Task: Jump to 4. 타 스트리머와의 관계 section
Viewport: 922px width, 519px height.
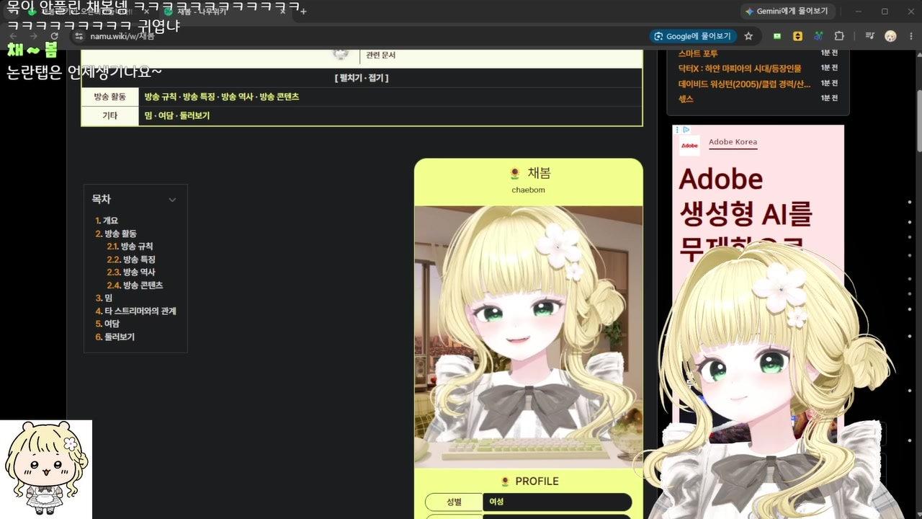Action: (x=136, y=311)
